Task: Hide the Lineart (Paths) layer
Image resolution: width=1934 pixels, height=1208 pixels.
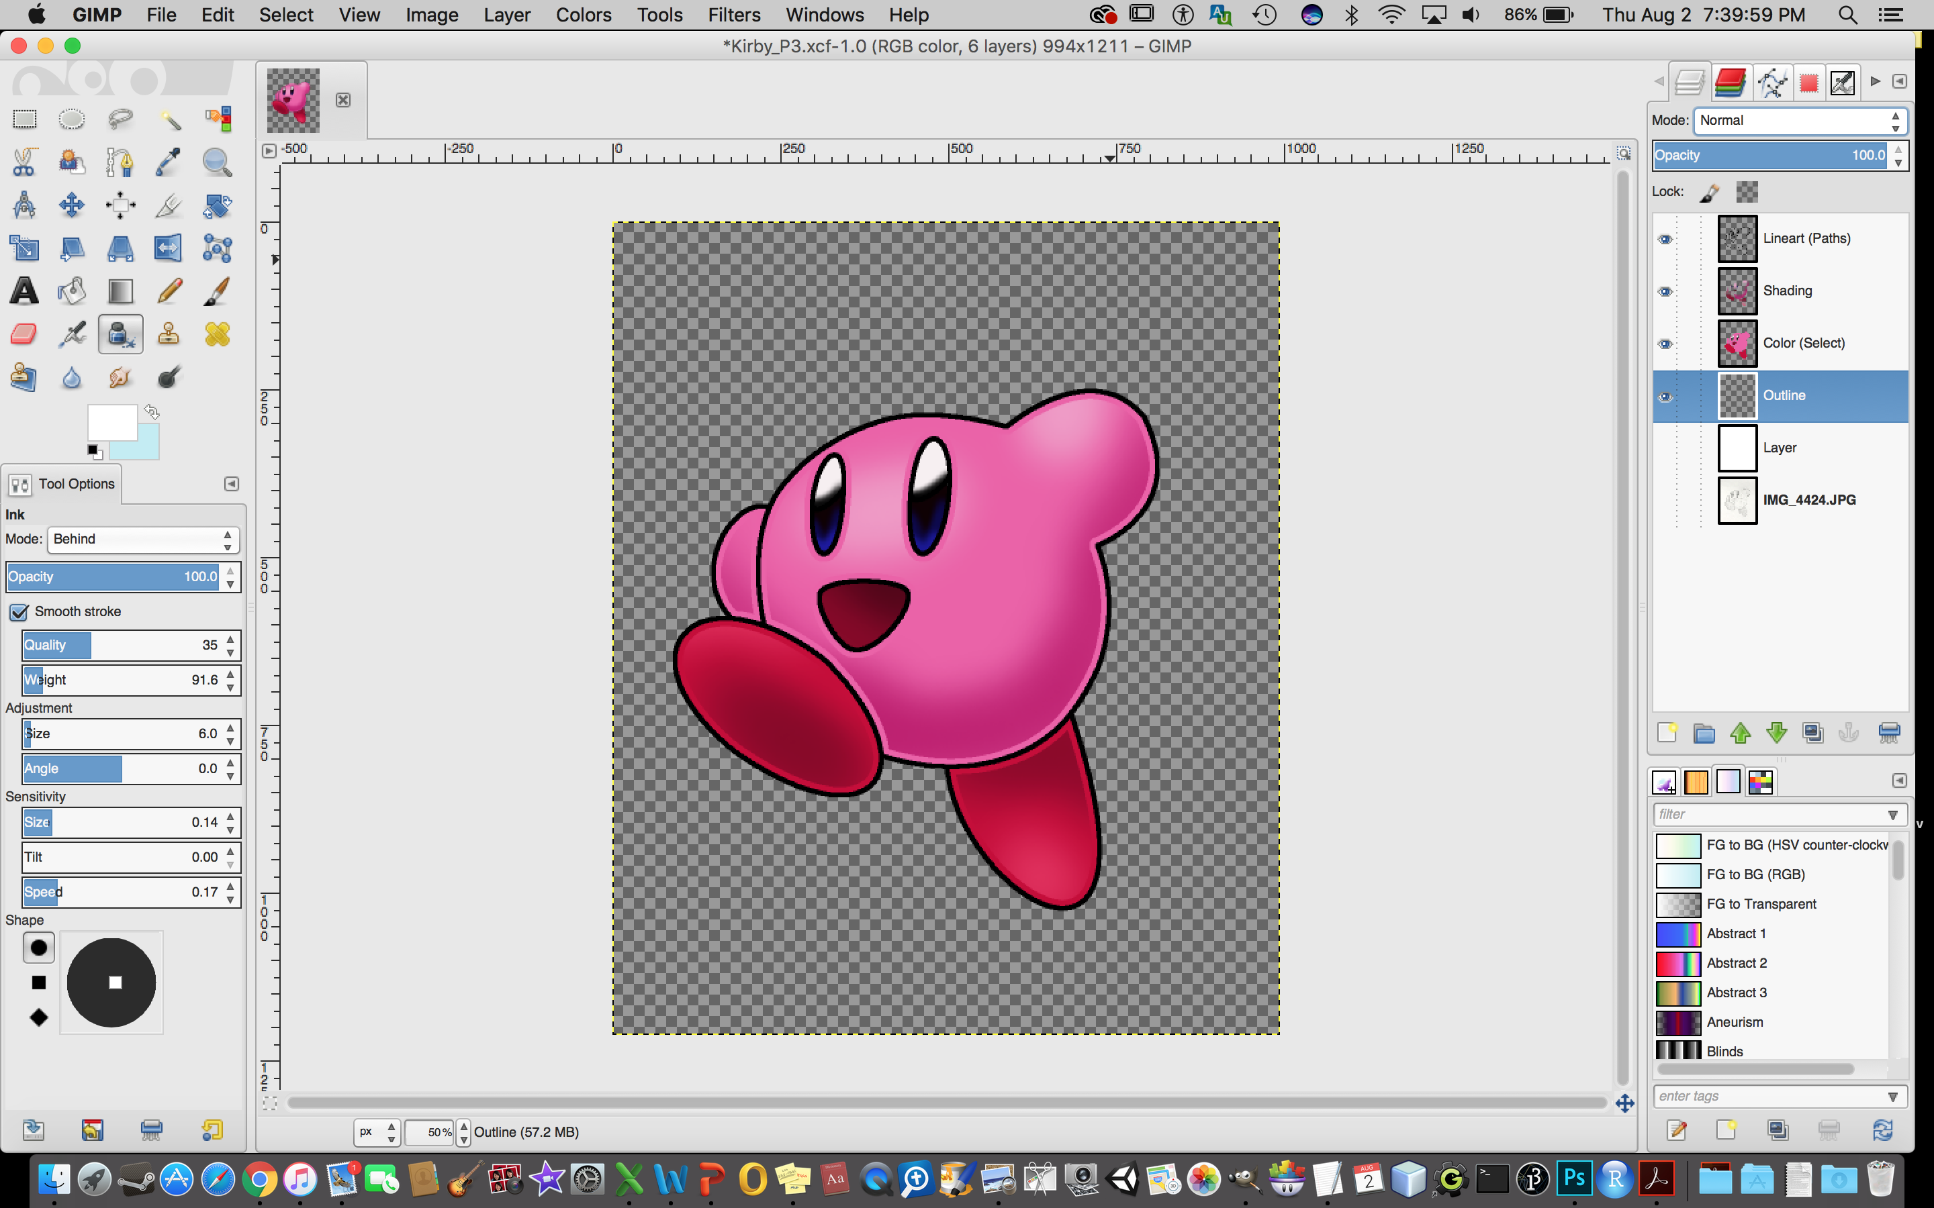Action: pyautogui.click(x=1665, y=239)
